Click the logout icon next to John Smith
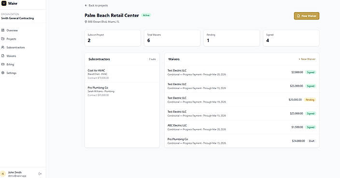340x178 pixels. (40, 174)
